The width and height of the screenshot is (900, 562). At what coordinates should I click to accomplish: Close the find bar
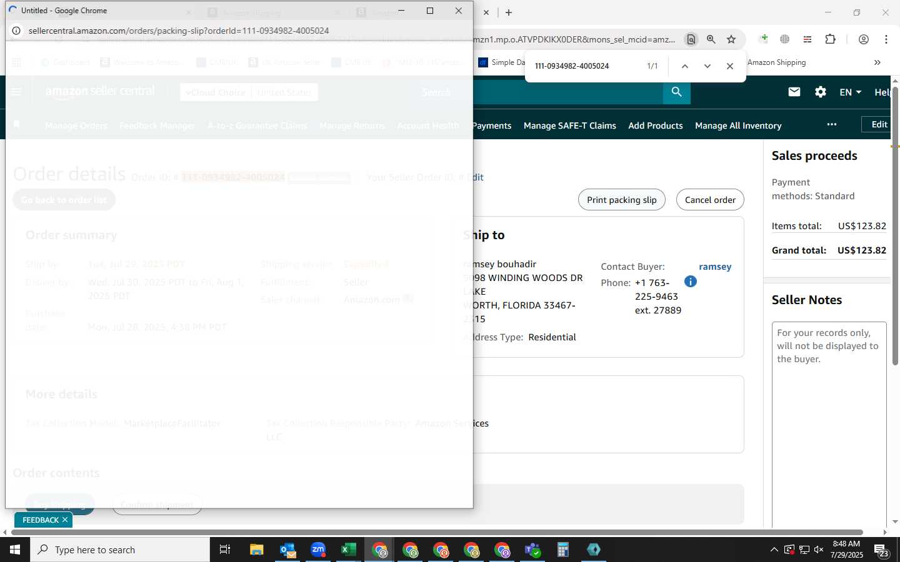(x=730, y=66)
